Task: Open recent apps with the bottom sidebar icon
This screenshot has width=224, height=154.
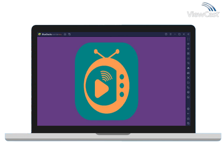Action: (x=188, y=123)
